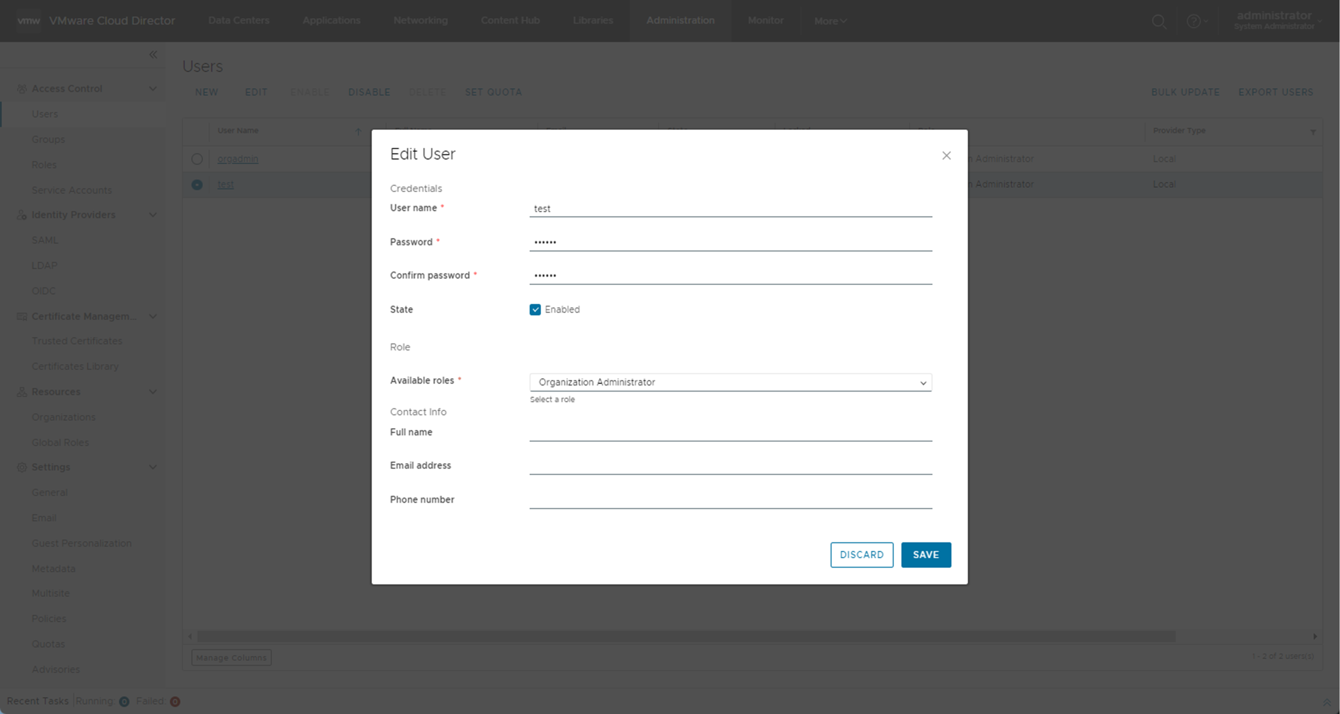Click the Global Roles icon

(x=59, y=442)
